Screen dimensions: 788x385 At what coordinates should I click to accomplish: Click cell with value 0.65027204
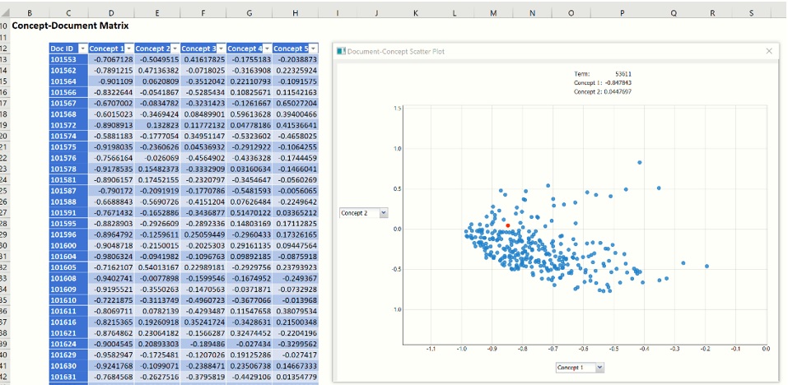(x=295, y=104)
